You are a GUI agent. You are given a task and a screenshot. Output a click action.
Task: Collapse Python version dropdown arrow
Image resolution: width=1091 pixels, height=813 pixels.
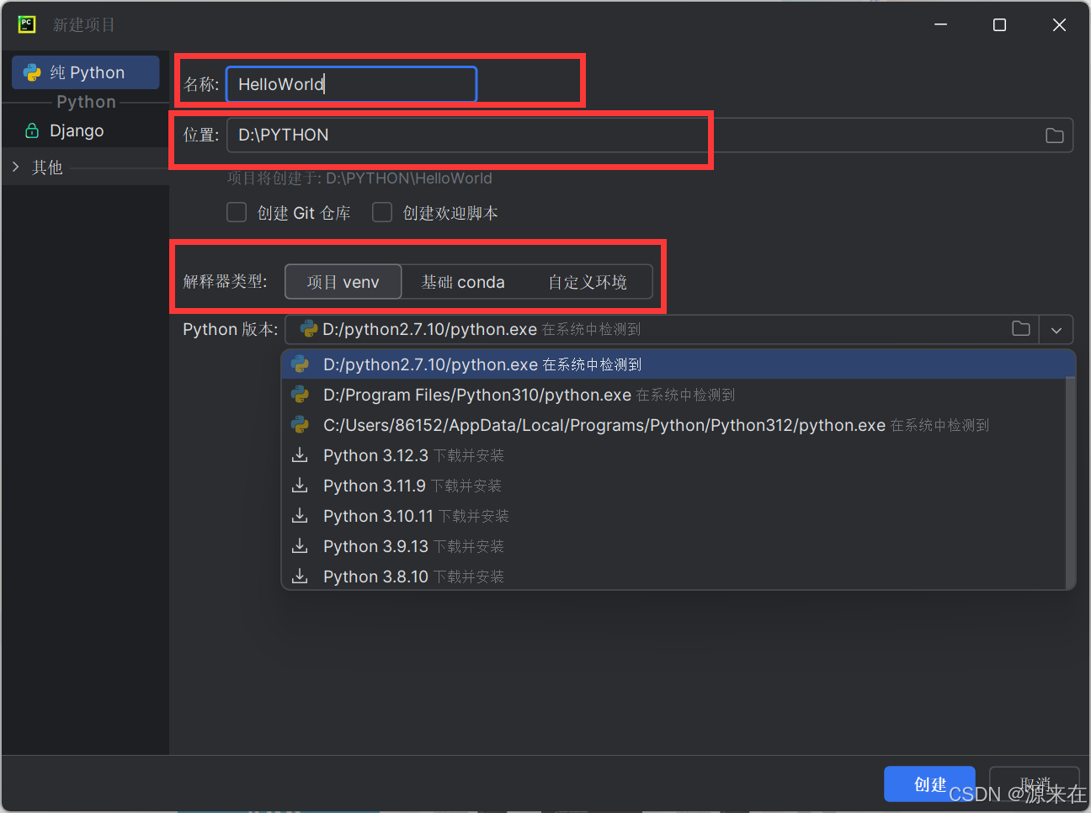(x=1056, y=330)
